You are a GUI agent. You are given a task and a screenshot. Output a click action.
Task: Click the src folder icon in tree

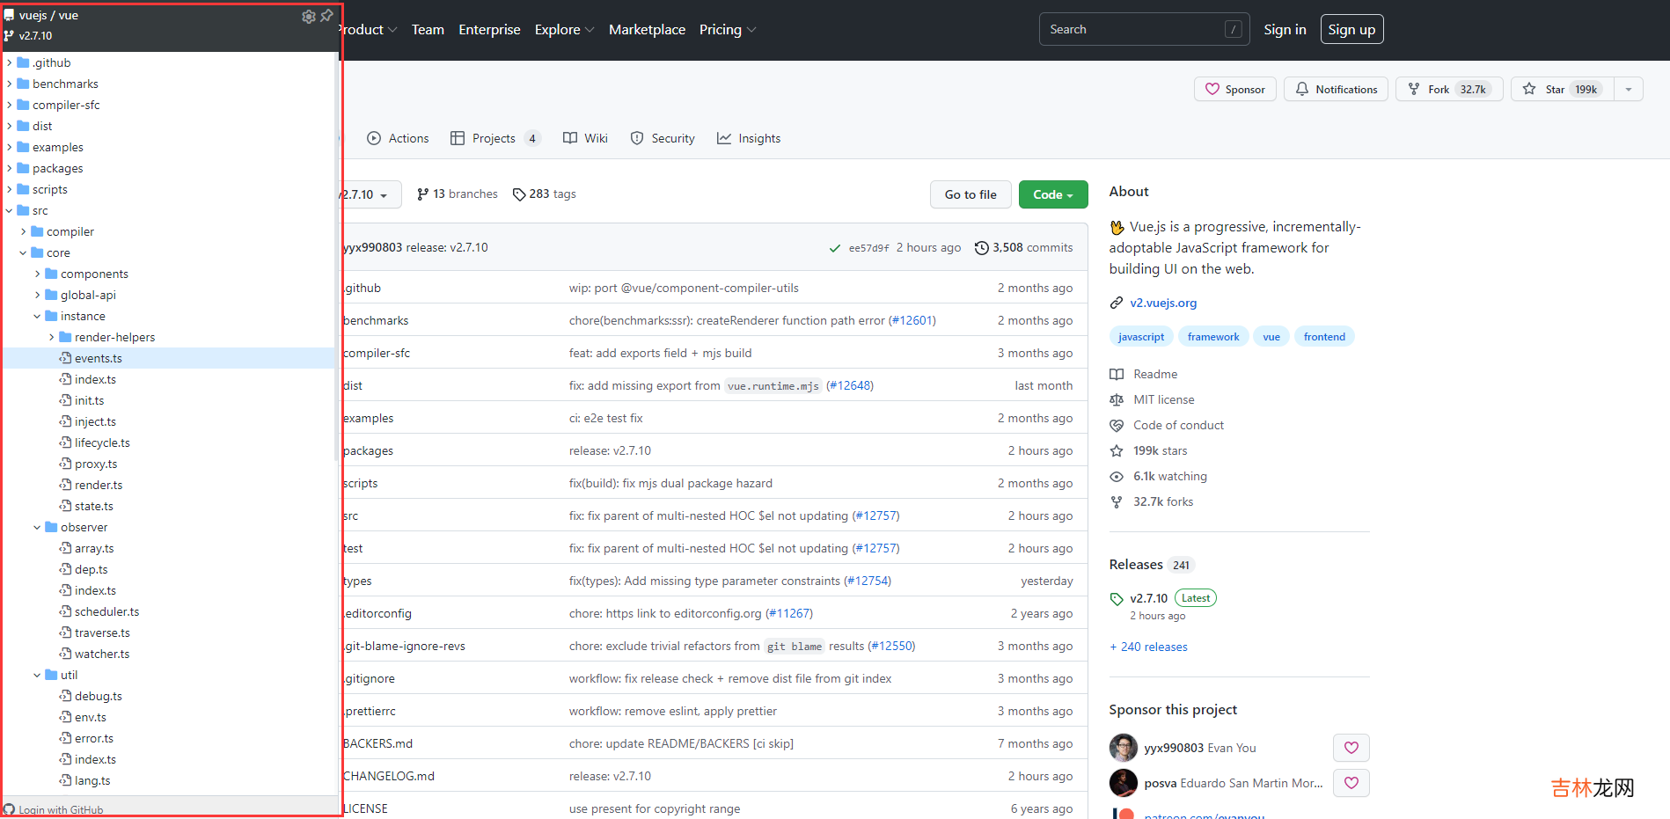(23, 210)
